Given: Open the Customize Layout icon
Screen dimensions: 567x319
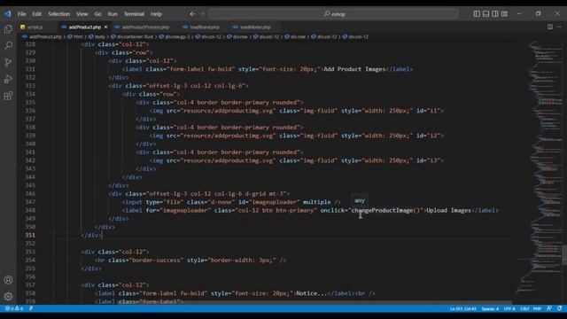Looking at the screenshot, I should click(x=504, y=14).
